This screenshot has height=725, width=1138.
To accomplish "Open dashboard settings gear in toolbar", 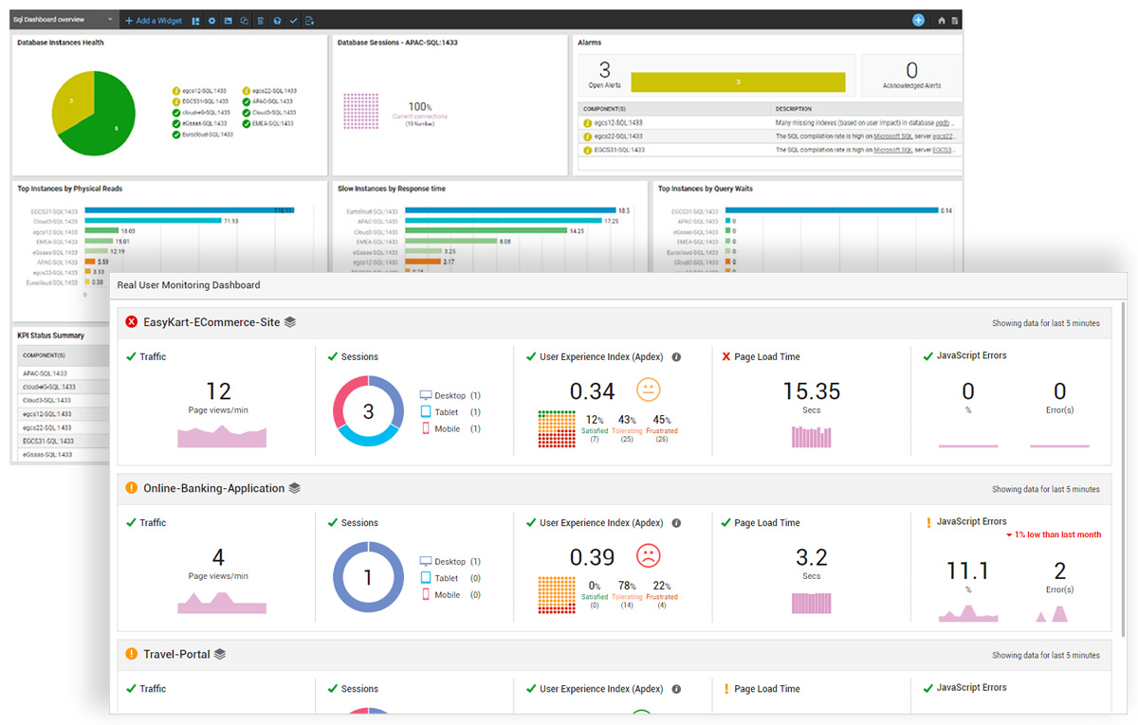I will [211, 20].
